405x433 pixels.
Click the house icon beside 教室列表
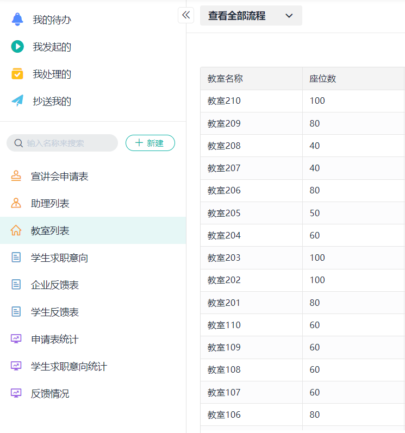(x=16, y=230)
